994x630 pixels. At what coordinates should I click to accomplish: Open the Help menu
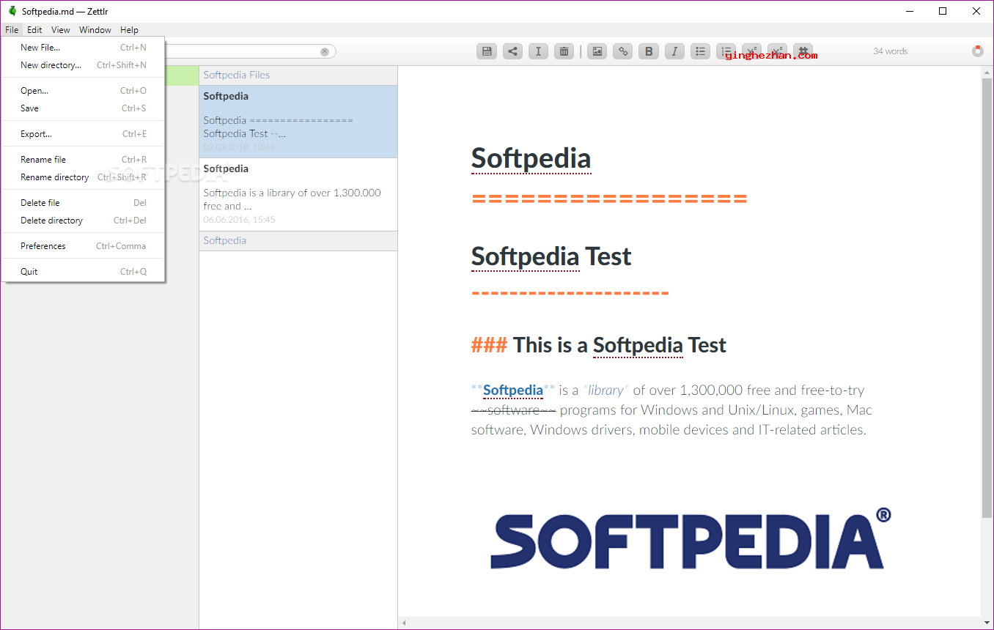click(129, 30)
